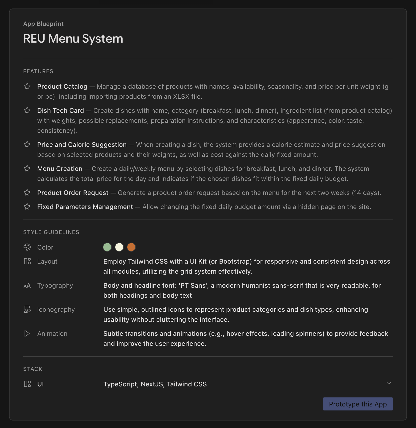Select the cream white color swatch
The image size is (416, 428).
tap(119, 247)
